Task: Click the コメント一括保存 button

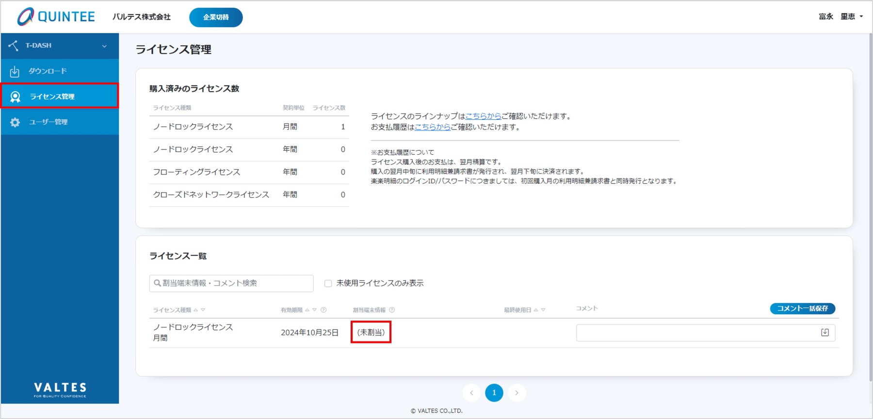Action: pos(802,308)
